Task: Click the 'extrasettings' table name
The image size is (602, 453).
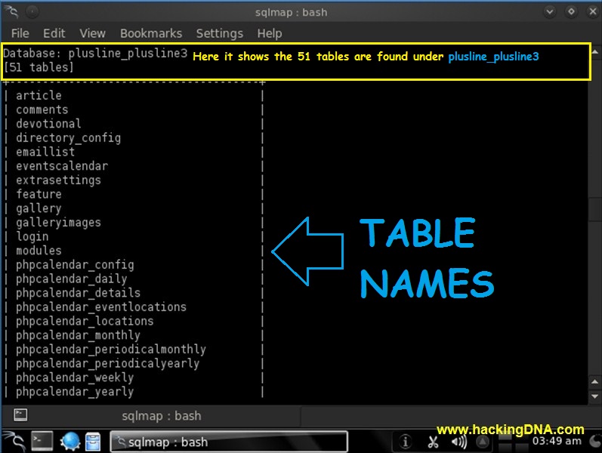Action: point(58,180)
